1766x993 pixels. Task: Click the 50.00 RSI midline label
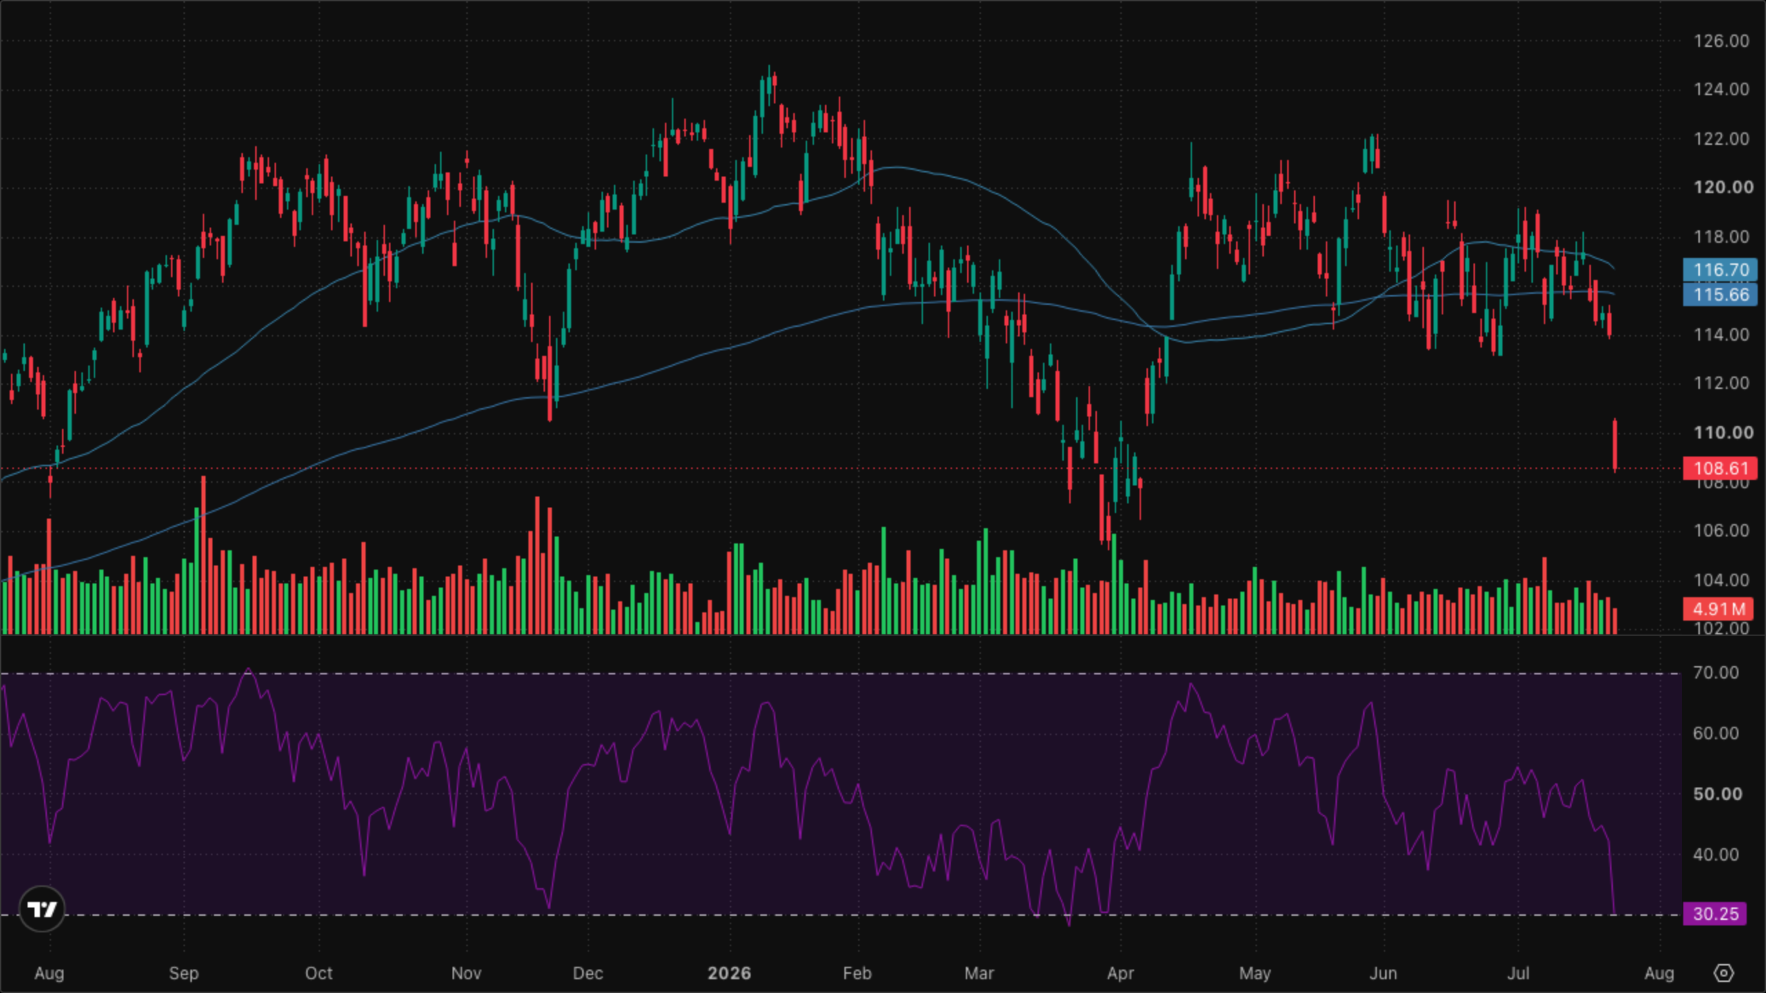click(1717, 794)
